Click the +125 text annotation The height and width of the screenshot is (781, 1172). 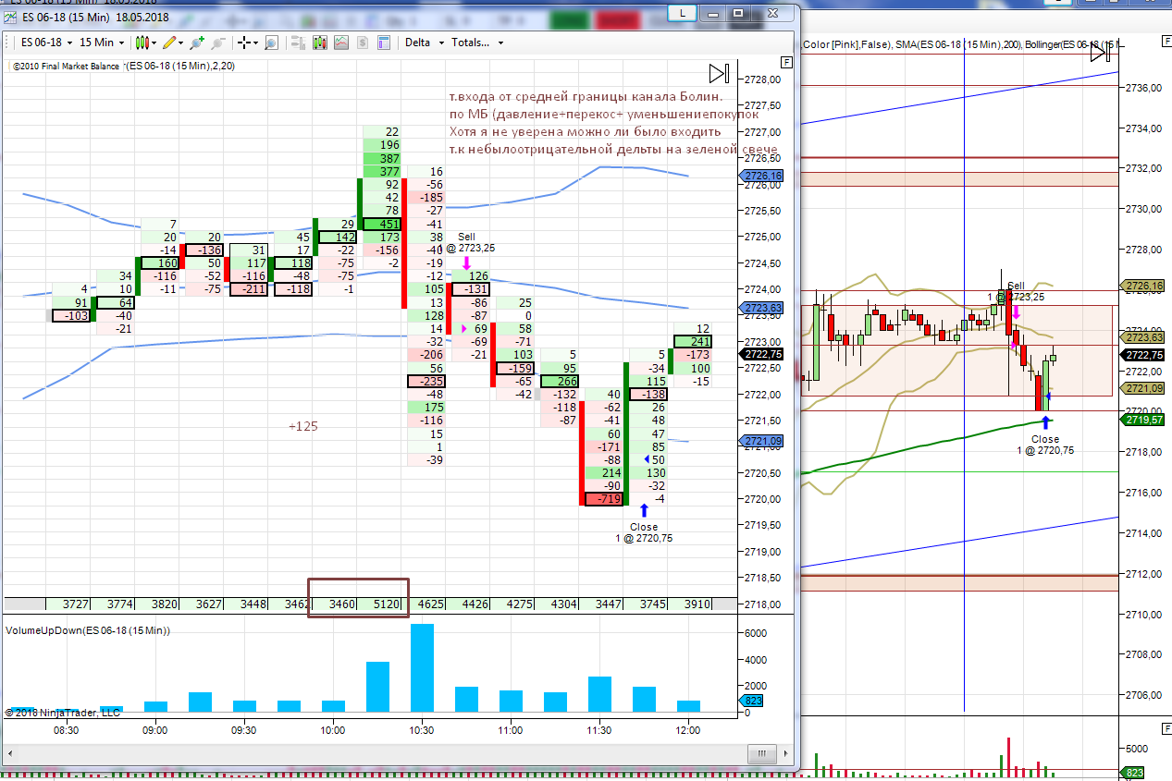302,427
